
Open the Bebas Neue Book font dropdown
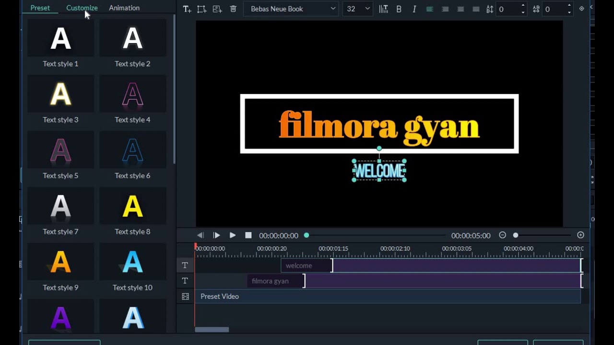tap(292, 9)
